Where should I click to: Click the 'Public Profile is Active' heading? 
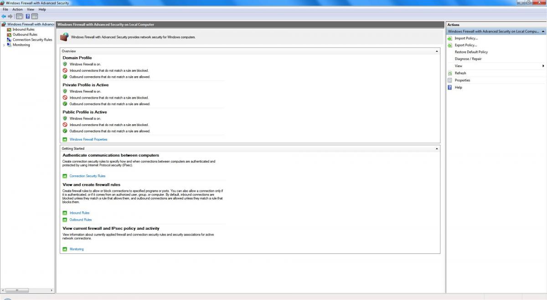85,112
